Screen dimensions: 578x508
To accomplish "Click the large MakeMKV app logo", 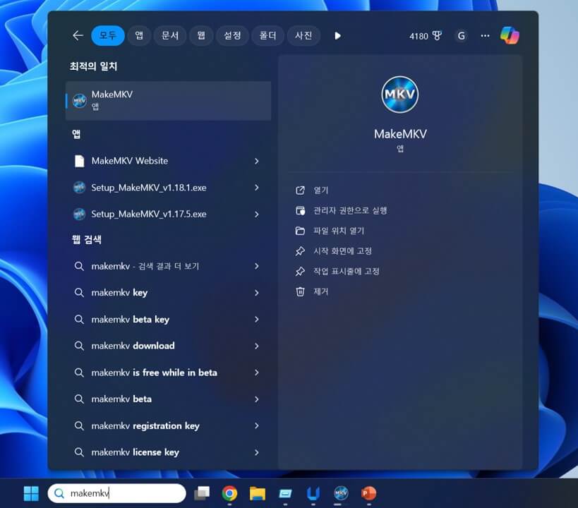I will coord(400,95).
